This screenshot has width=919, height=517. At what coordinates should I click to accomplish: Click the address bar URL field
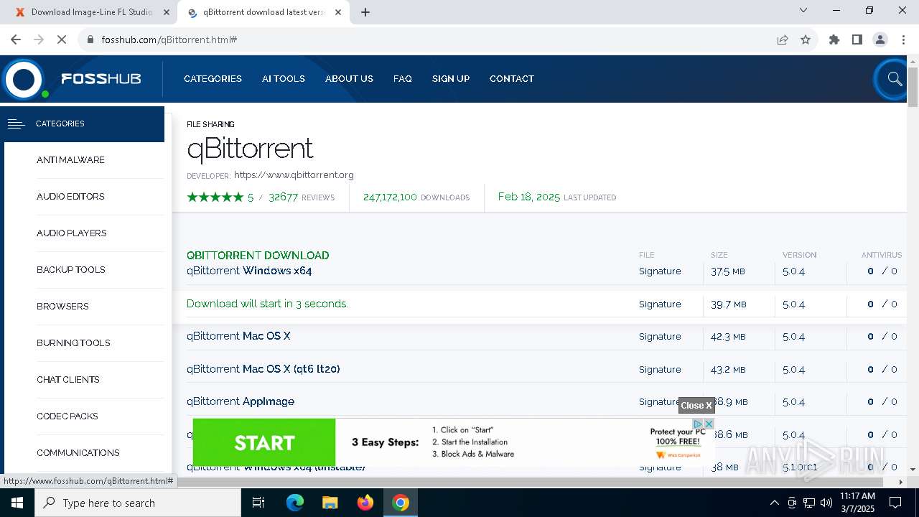click(x=431, y=39)
